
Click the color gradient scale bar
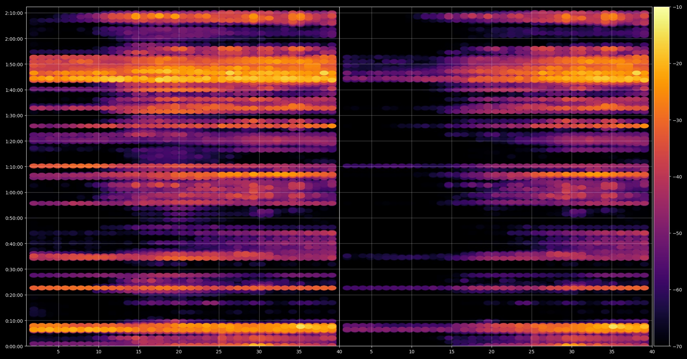(662, 176)
